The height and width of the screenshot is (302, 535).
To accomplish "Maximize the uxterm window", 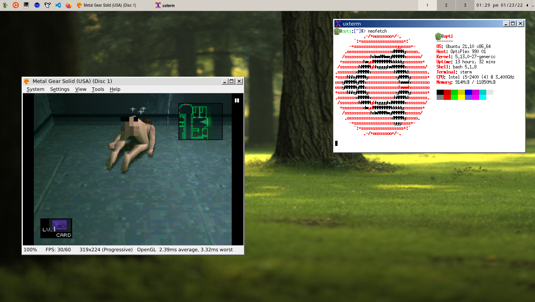I will point(513,24).
